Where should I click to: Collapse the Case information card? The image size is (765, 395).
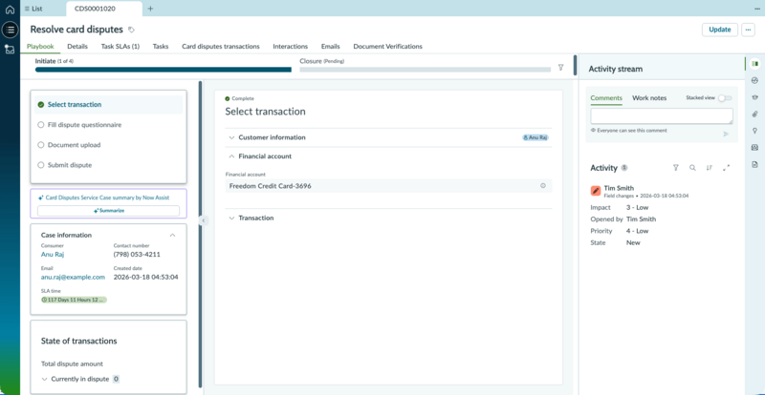172,236
